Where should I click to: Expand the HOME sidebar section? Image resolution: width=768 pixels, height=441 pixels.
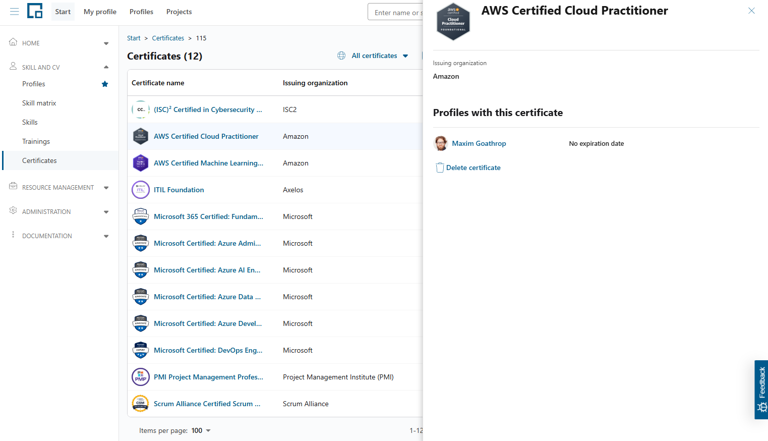pyautogui.click(x=106, y=43)
